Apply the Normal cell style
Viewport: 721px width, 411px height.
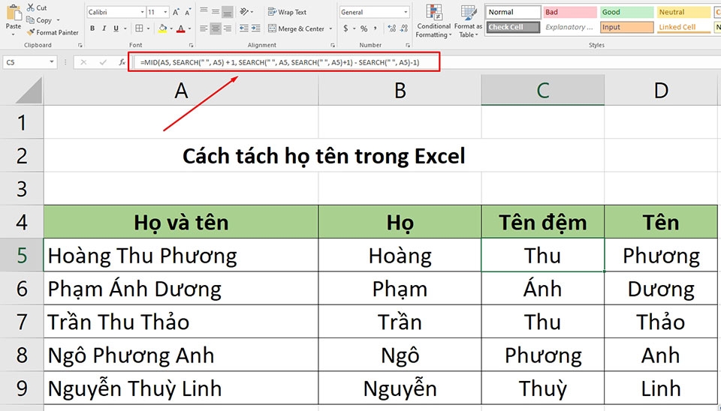tap(513, 13)
